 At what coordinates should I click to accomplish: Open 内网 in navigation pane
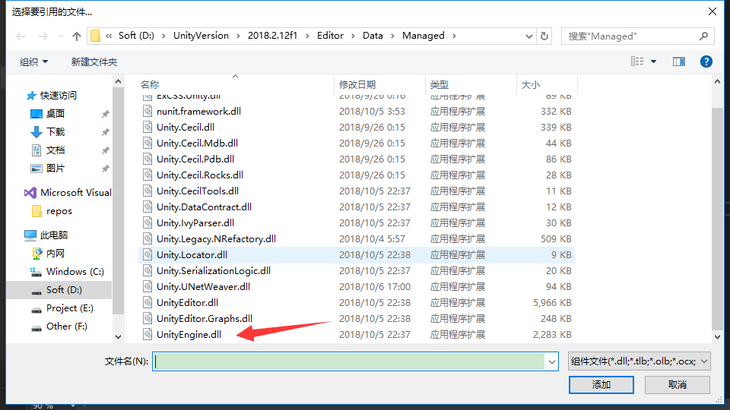click(x=48, y=254)
